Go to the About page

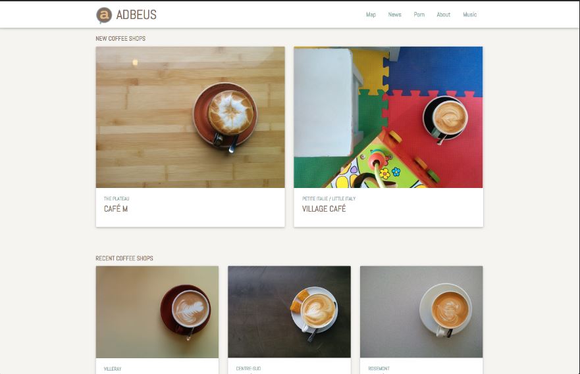(x=444, y=14)
